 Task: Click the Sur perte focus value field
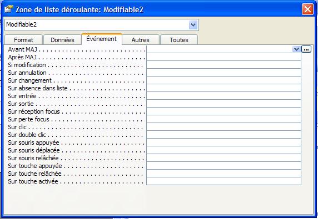[223, 119]
